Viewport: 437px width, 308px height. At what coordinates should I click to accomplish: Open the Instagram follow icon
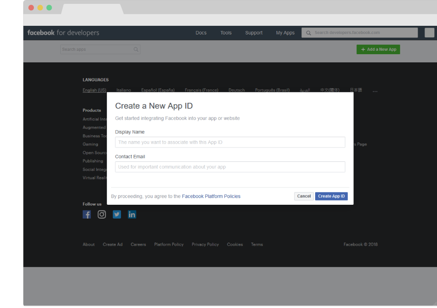tap(102, 214)
